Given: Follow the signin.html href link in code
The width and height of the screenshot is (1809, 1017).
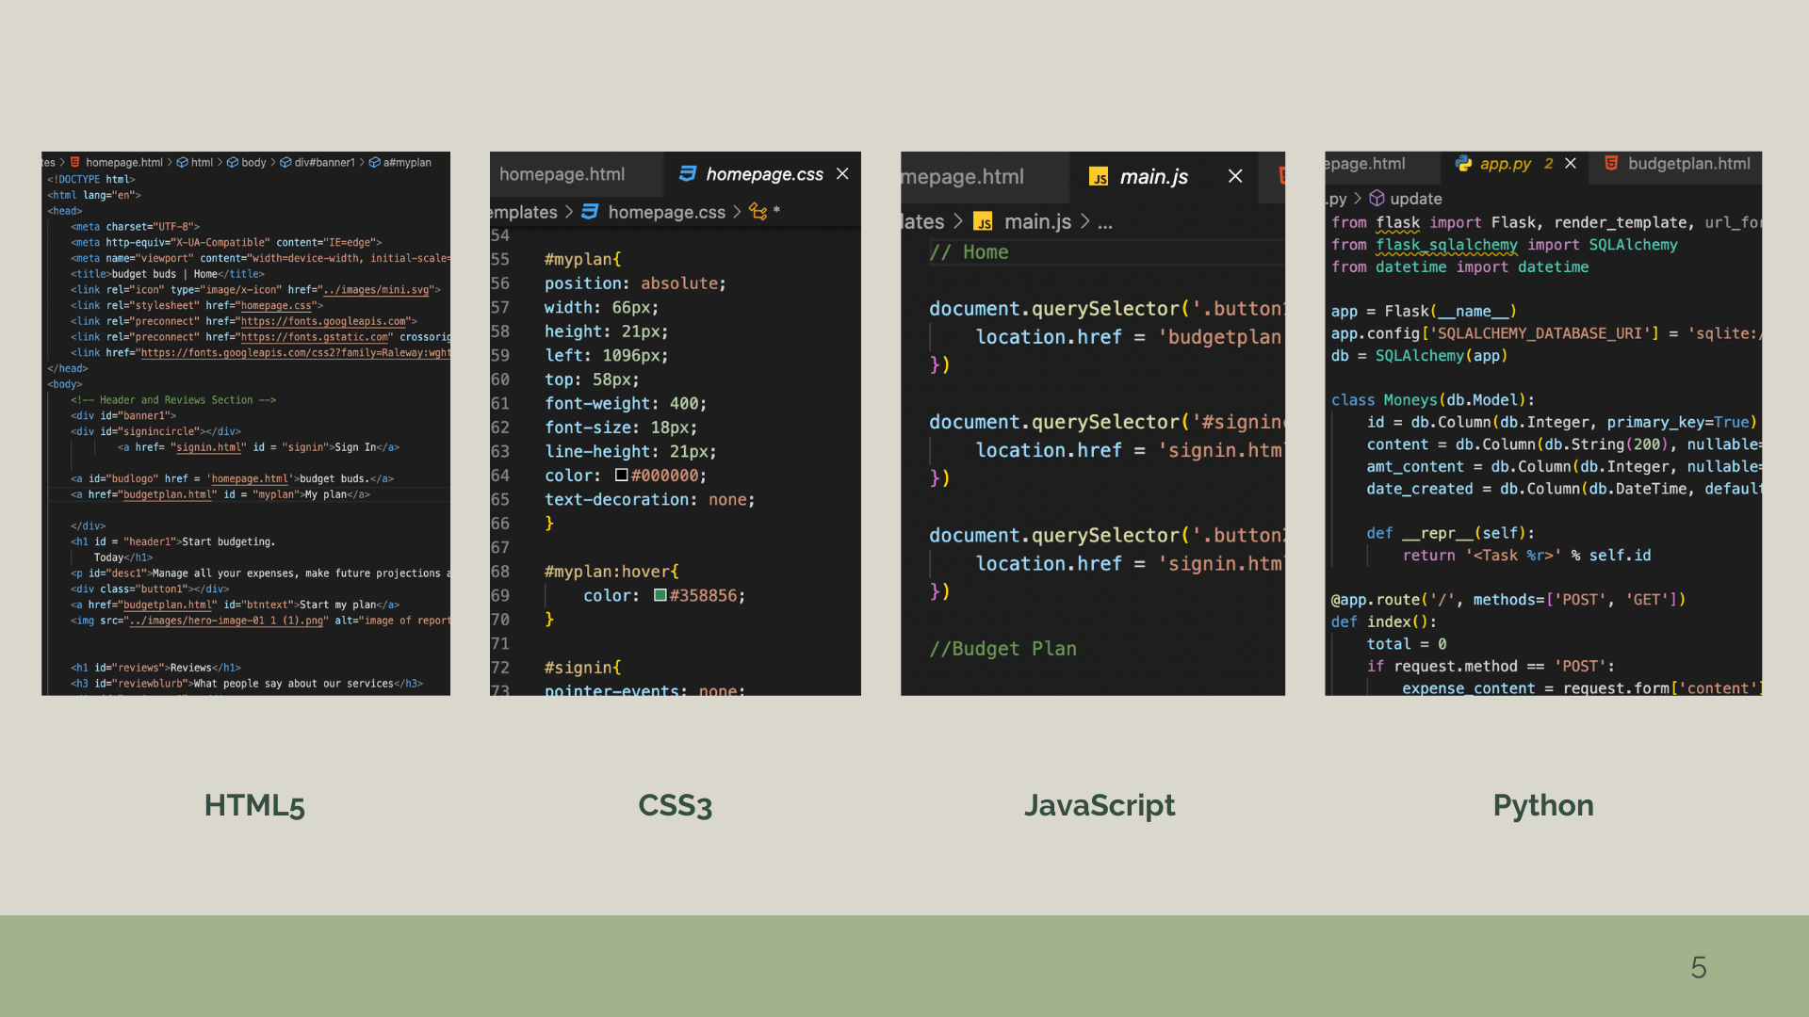Looking at the screenshot, I should 208,447.
